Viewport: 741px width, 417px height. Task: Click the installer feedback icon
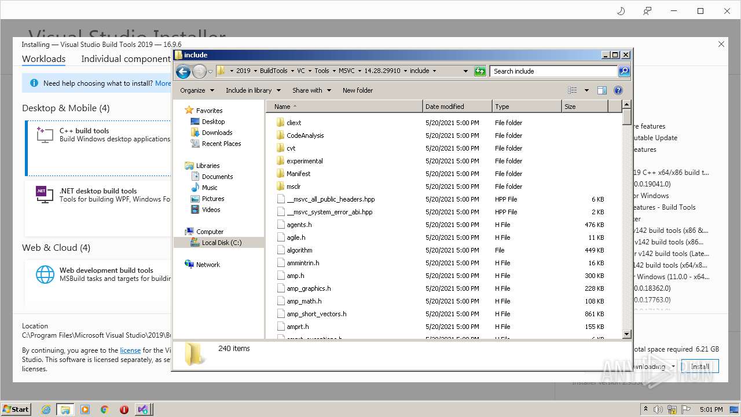[647, 11]
